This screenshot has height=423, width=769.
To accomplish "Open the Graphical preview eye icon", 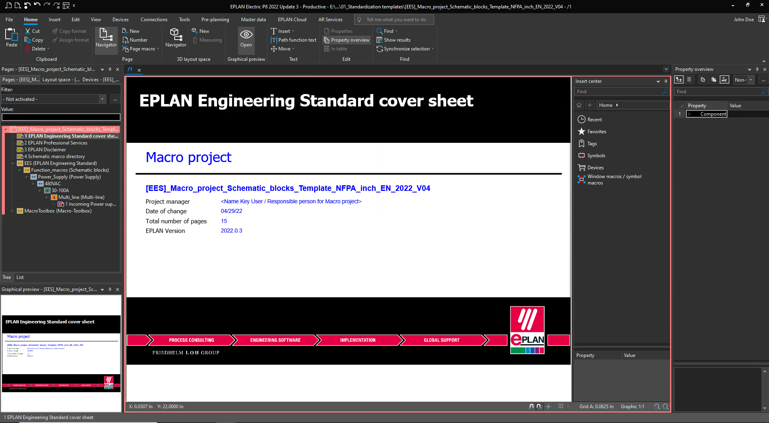I will pyautogui.click(x=246, y=38).
